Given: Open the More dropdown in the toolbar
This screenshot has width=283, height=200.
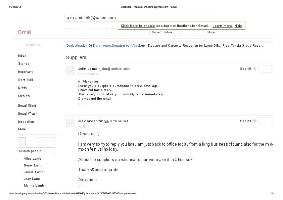Looking at the screenshot, I should pyautogui.click(x=212, y=32).
